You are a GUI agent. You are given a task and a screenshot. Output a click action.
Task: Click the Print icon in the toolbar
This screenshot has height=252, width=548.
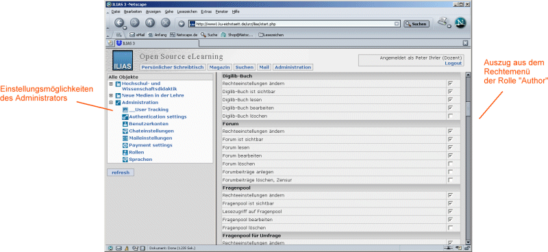(x=443, y=22)
